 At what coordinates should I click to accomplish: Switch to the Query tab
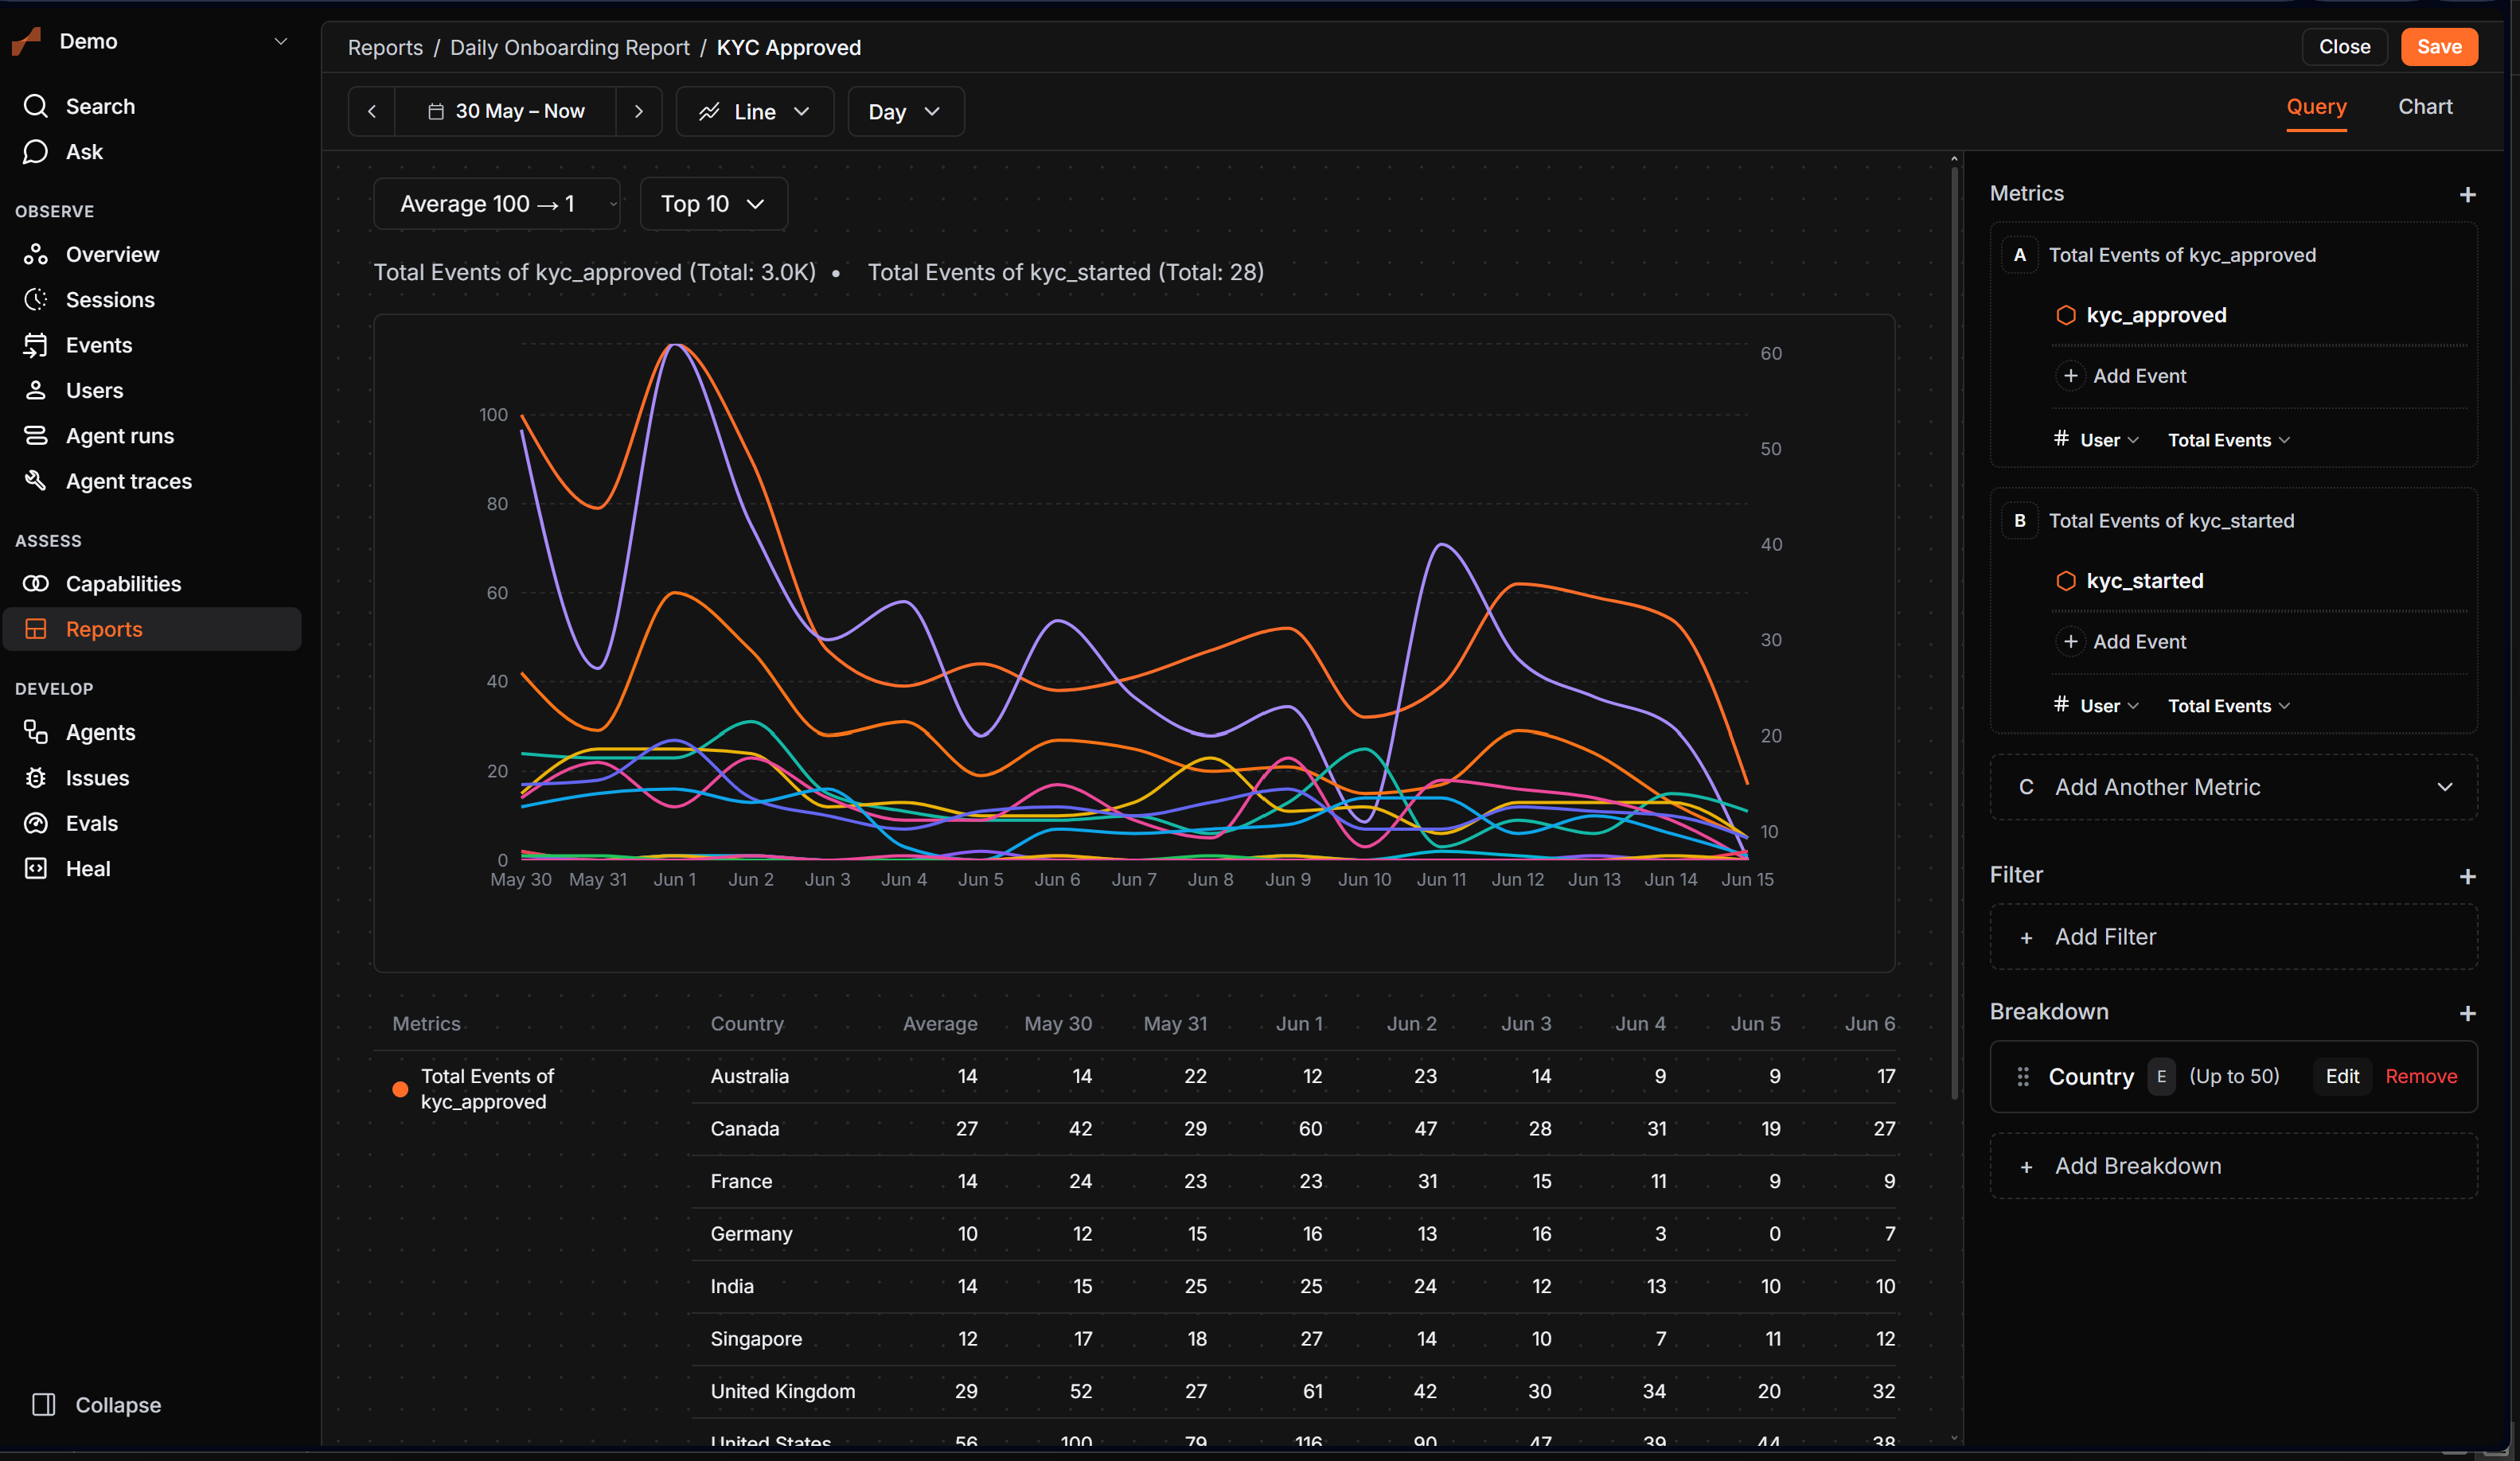coord(2316,107)
